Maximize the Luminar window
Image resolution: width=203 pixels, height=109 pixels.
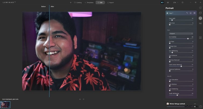pos(195,2)
